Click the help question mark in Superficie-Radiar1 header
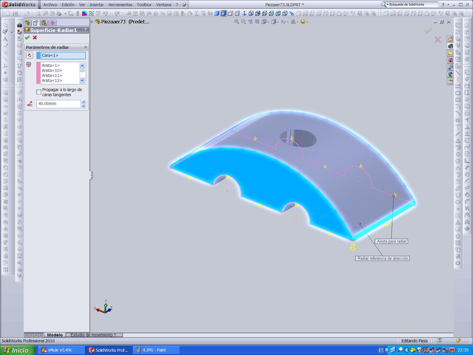The image size is (473, 355). coord(86,30)
